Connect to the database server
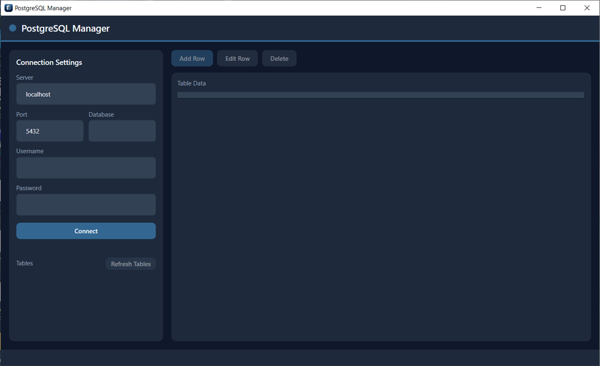The image size is (600, 366). [86, 231]
